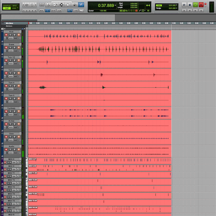
Task: Open the Nudge value dropdown
Action: pos(177,8)
